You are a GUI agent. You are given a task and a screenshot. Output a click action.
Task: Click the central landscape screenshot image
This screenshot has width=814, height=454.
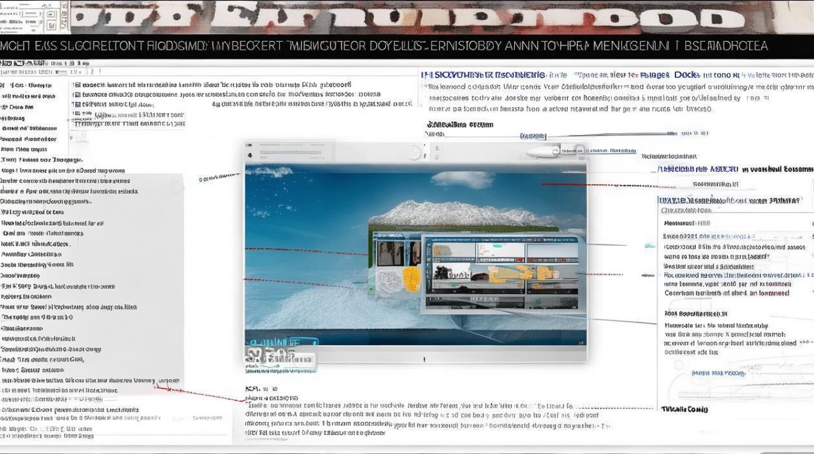click(416, 254)
